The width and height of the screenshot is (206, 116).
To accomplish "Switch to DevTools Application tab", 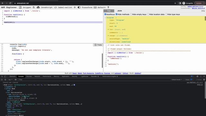I will (x=65, y=76).
